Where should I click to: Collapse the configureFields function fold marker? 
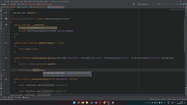9,79
